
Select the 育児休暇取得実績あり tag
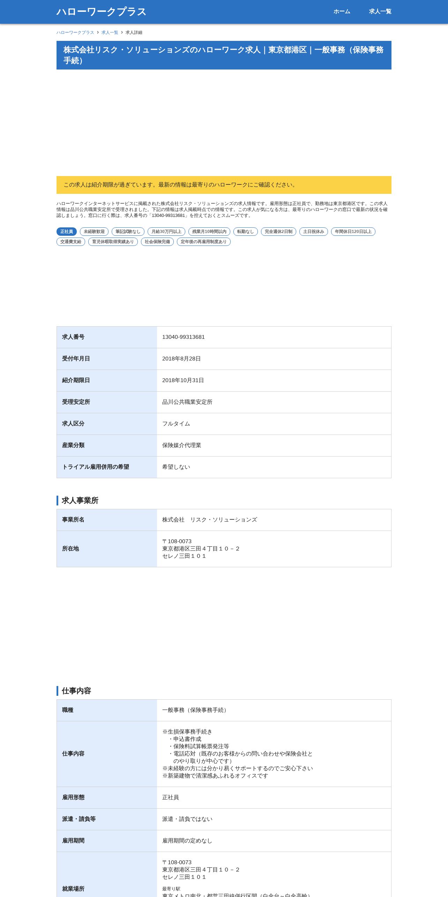(113, 242)
